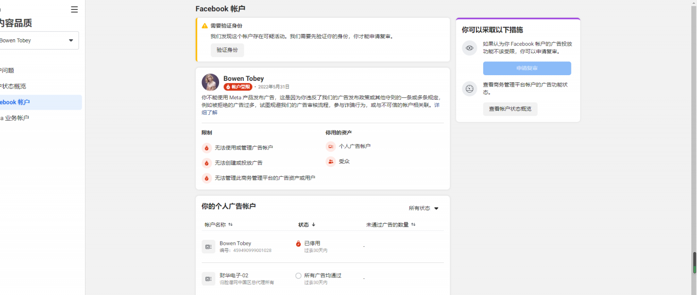The height and width of the screenshot is (295, 697).
Task: Click icon beside 无法管理此商务管理平台的广告资产或用户
Action: click(x=206, y=178)
